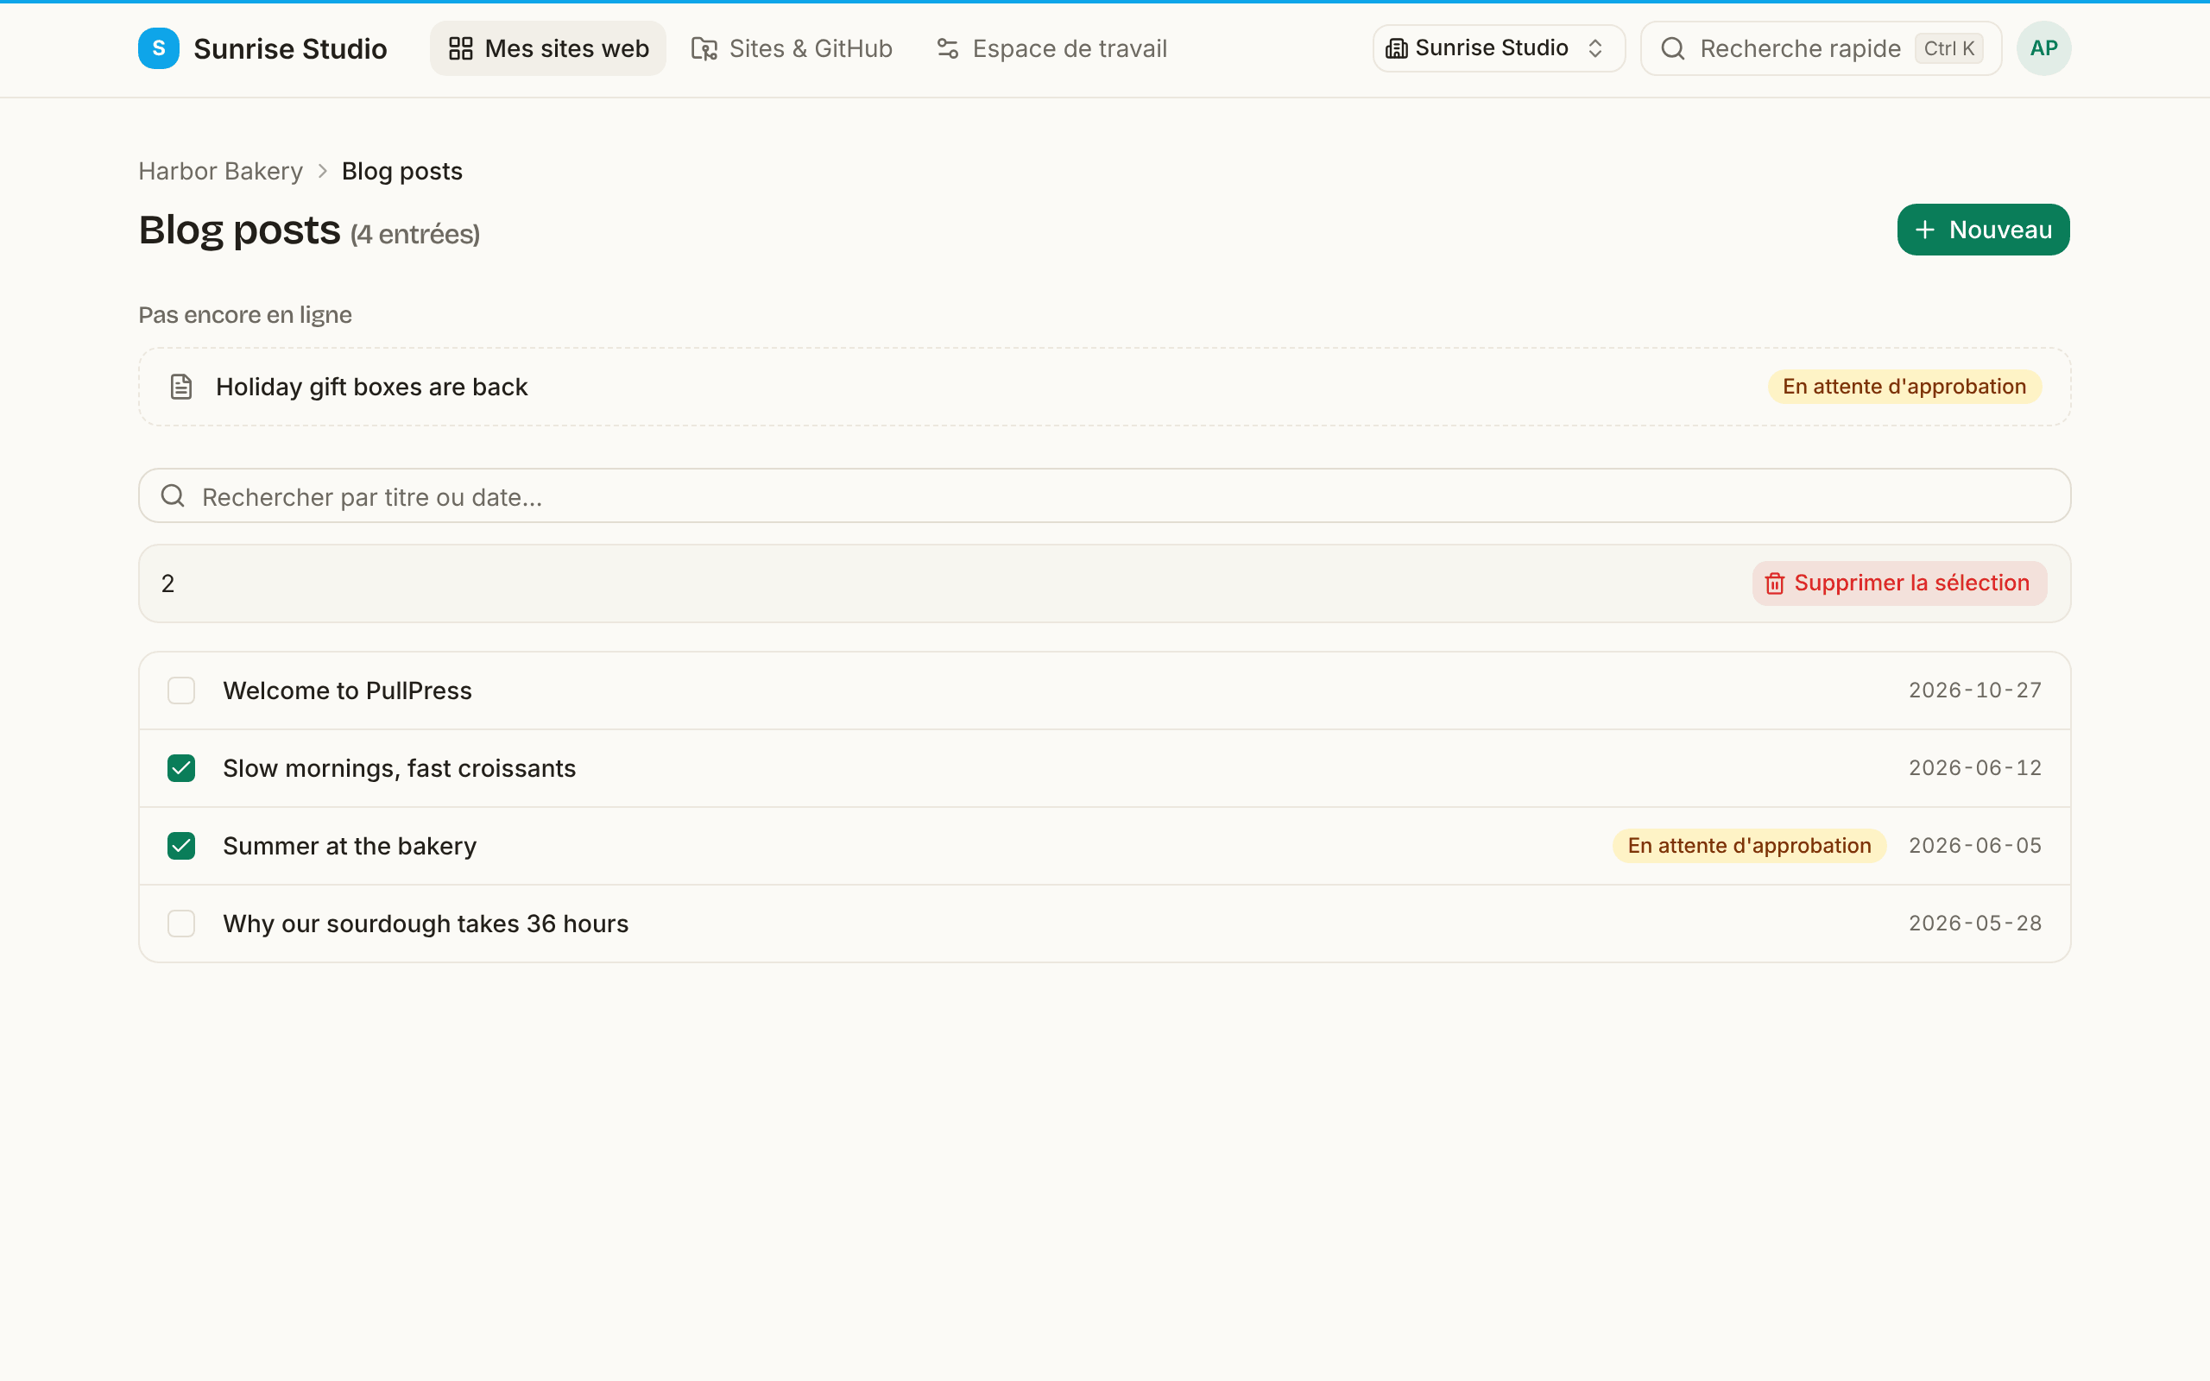Click the breadcrumb chevron separator

pos(322,171)
